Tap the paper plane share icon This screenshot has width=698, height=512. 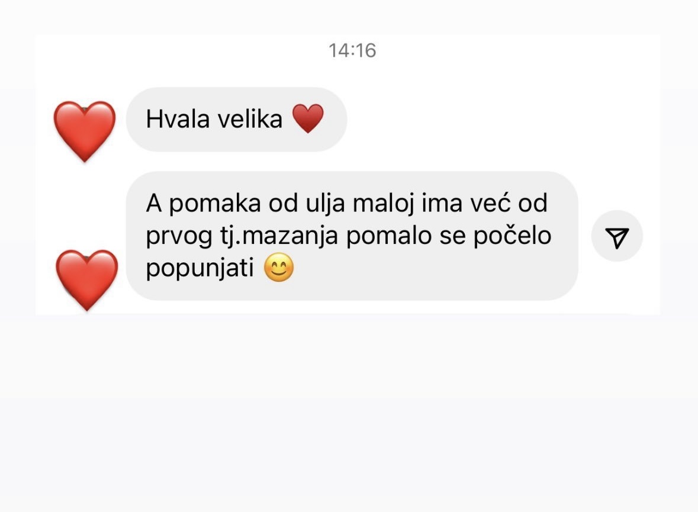[x=617, y=236]
